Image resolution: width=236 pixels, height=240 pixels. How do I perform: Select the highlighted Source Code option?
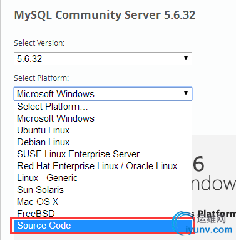103,226
